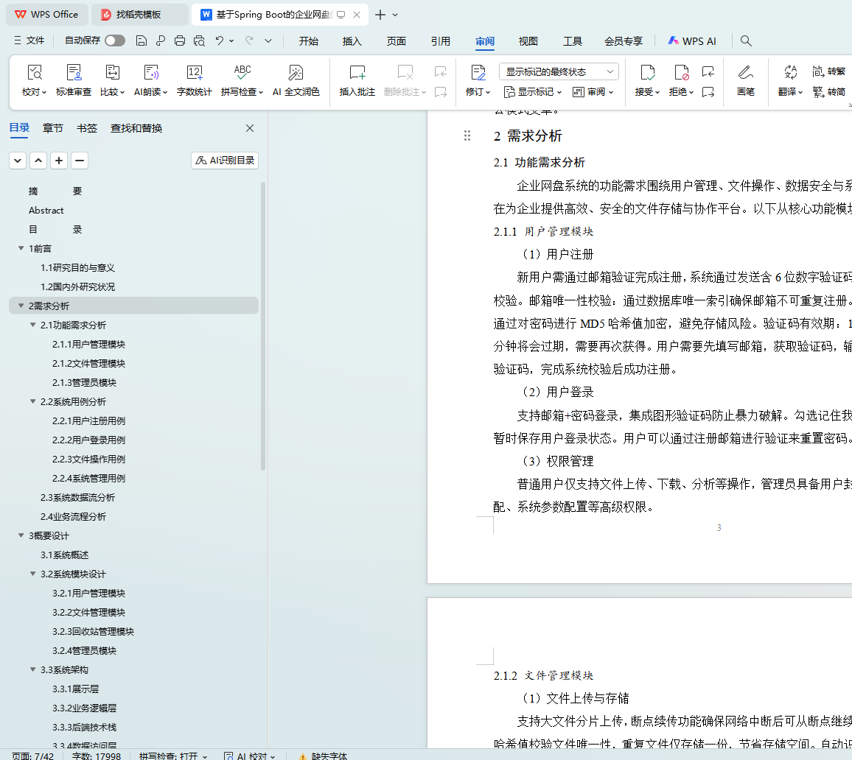The width and height of the screenshot is (852, 760).
Task: Open the 修订 track changes dropdown
Action: tap(478, 92)
